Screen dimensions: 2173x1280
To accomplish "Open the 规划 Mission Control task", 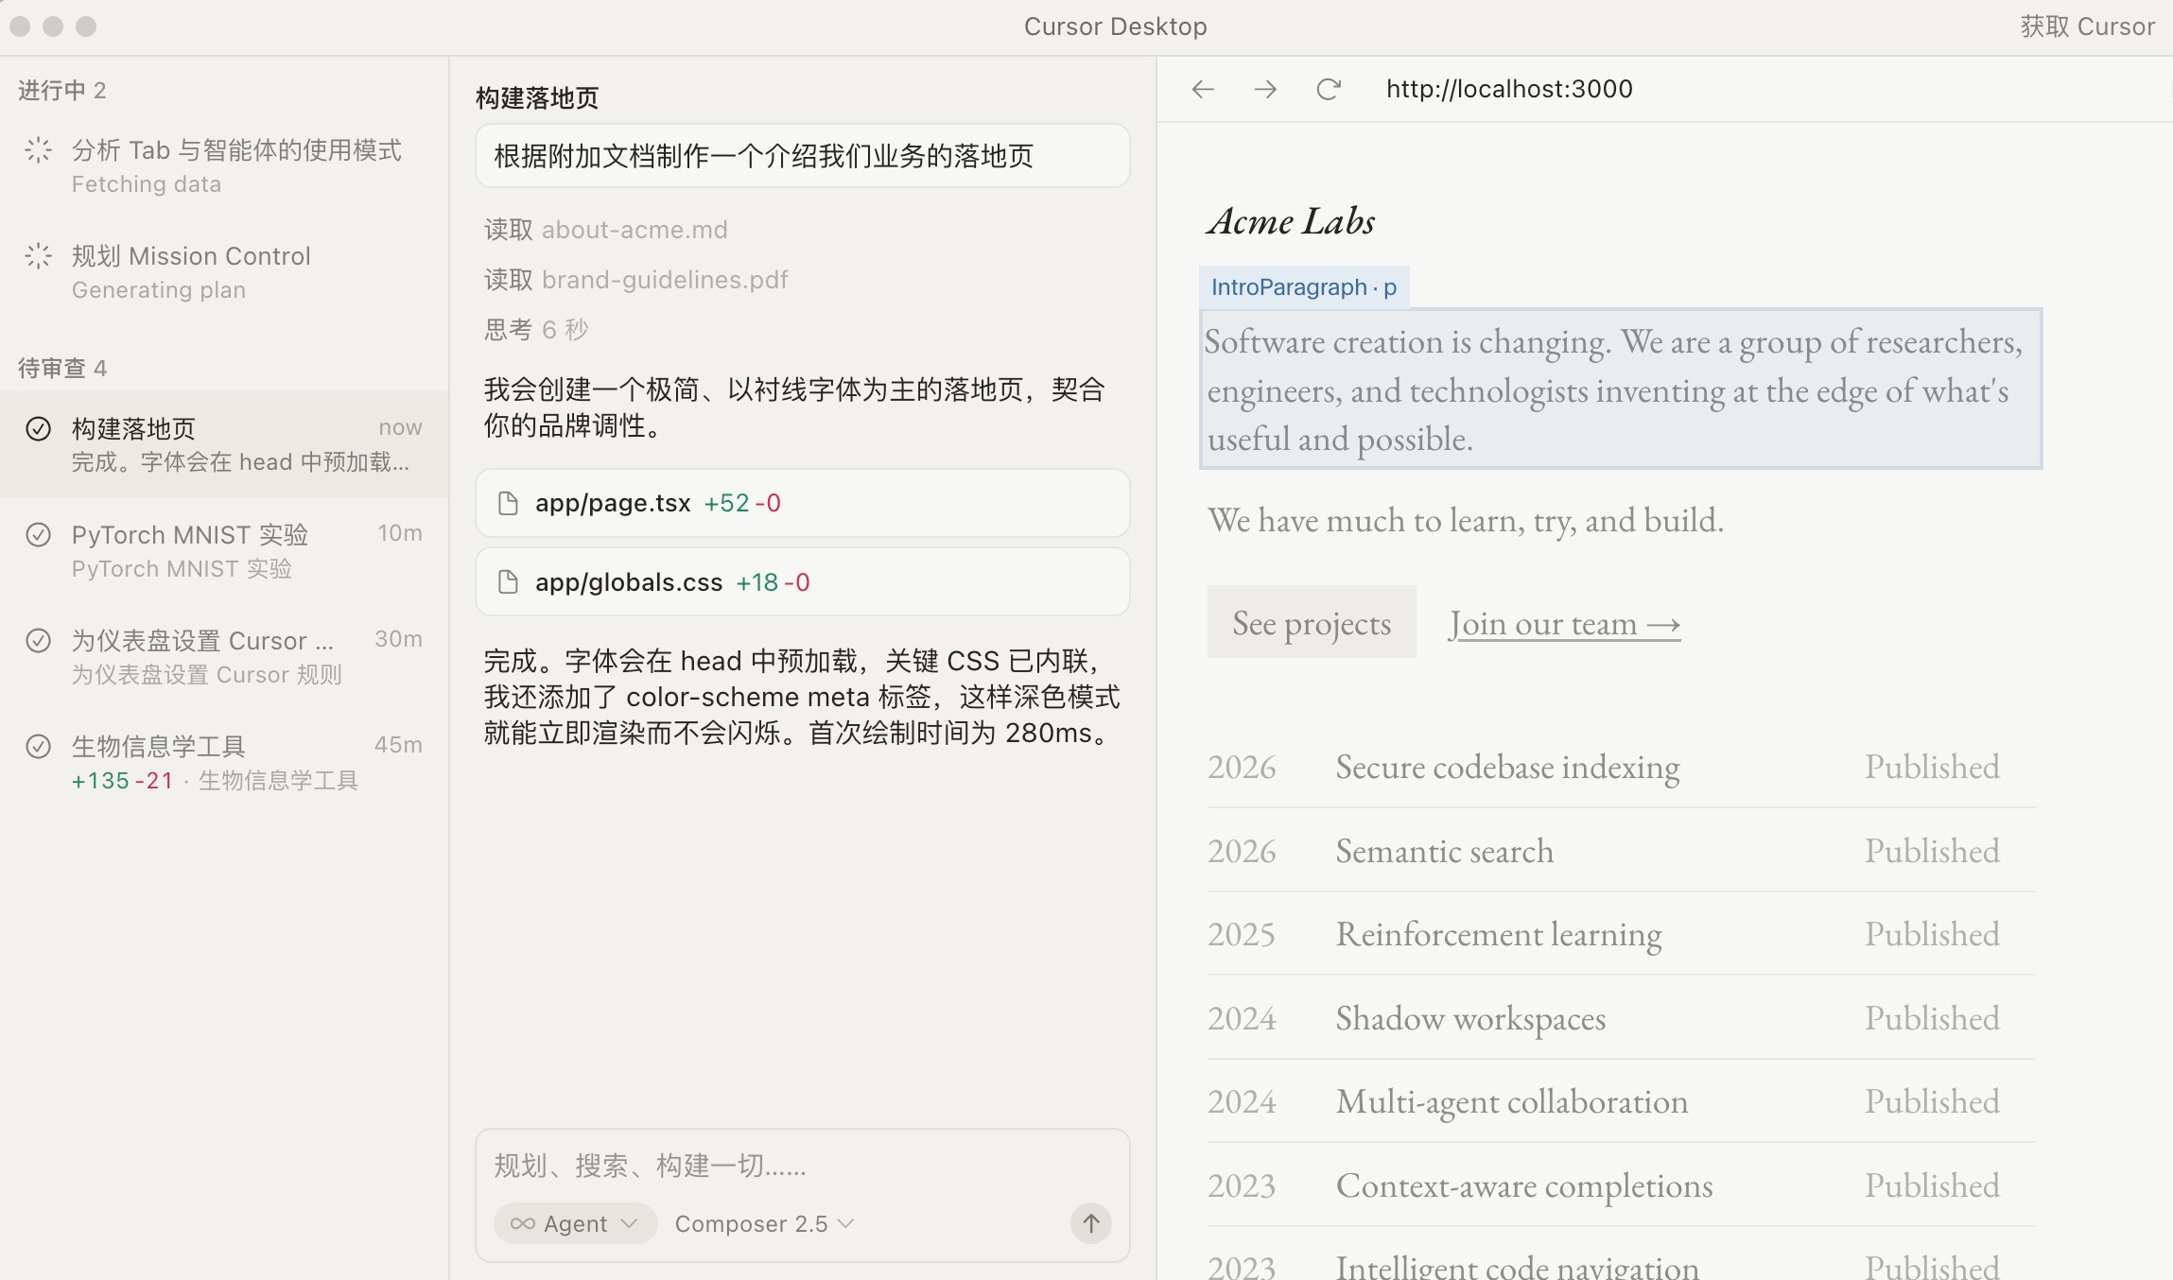I will click(224, 272).
